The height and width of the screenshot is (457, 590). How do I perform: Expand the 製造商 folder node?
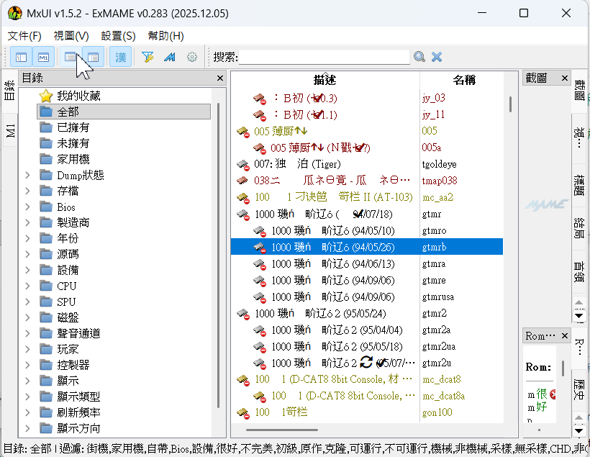click(27, 222)
